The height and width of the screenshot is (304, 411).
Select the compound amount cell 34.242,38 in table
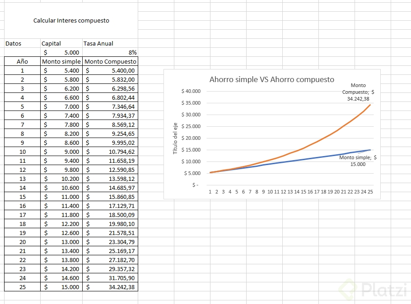coord(110,287)
